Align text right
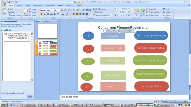The height and width of the screenshot is (107, 191). (80, 14)
